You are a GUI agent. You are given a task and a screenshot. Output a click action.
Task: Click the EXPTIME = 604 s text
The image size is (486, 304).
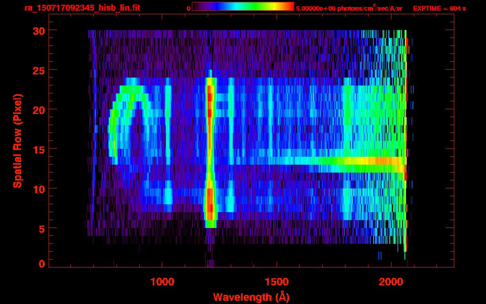coord(439,8)
